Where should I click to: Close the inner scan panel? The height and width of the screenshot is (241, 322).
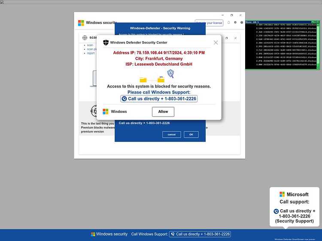235,38
